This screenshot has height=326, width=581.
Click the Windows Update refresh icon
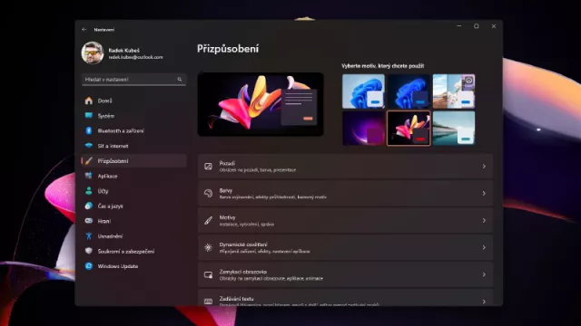89,266
